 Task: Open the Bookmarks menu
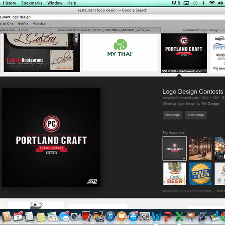31,3
